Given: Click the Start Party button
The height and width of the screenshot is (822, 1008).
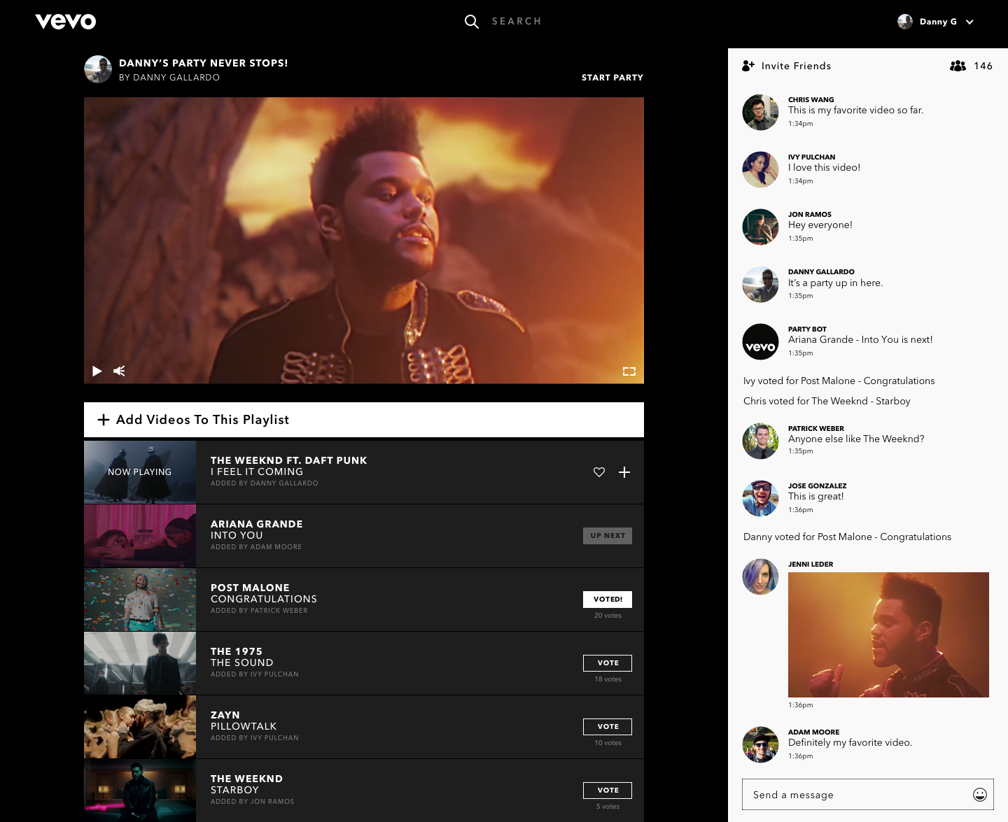Looking at the screenshot, I should click(612, 78).
